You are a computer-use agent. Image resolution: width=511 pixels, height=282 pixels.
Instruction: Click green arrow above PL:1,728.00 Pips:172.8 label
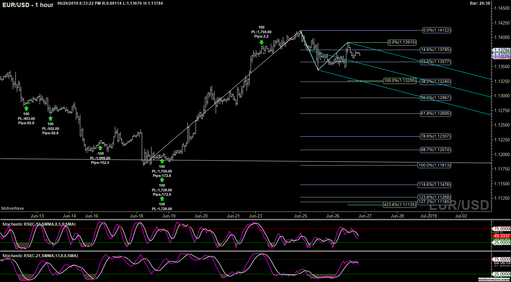[162, 180]
